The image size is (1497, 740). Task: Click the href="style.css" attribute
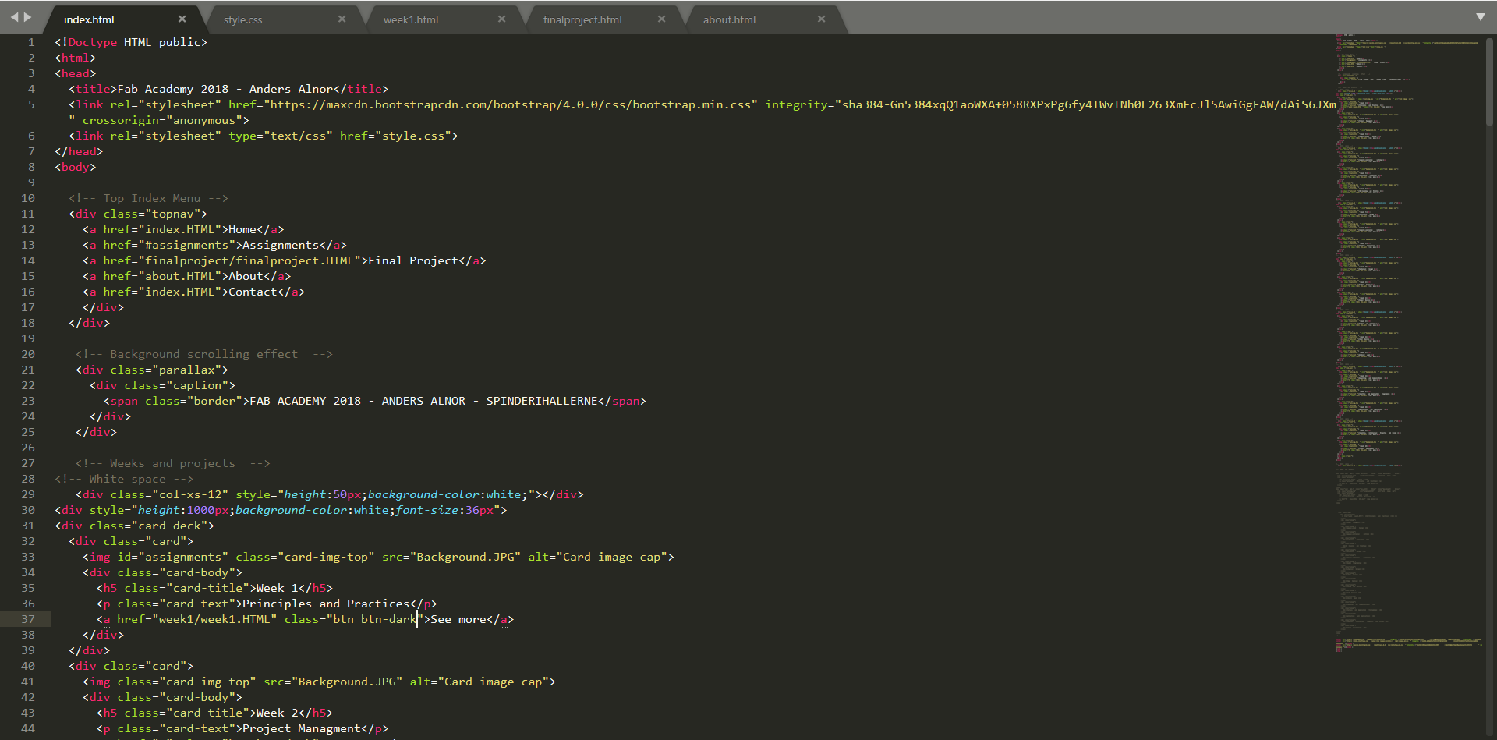pos(395,136)
